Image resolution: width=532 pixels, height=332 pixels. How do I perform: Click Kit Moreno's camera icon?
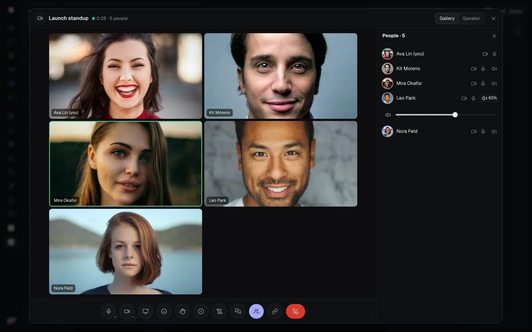click(474, 69)
